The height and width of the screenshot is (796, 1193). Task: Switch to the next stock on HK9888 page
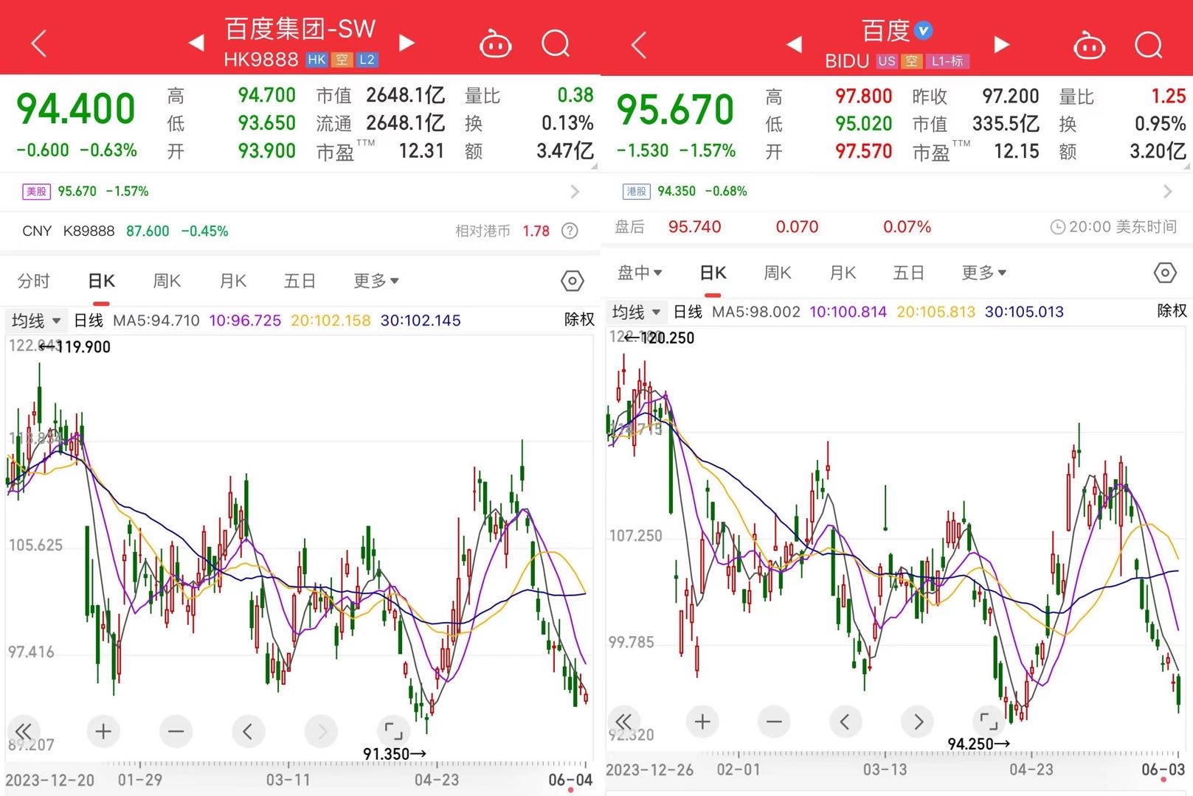pyautogui.click(x=407, y=43)
